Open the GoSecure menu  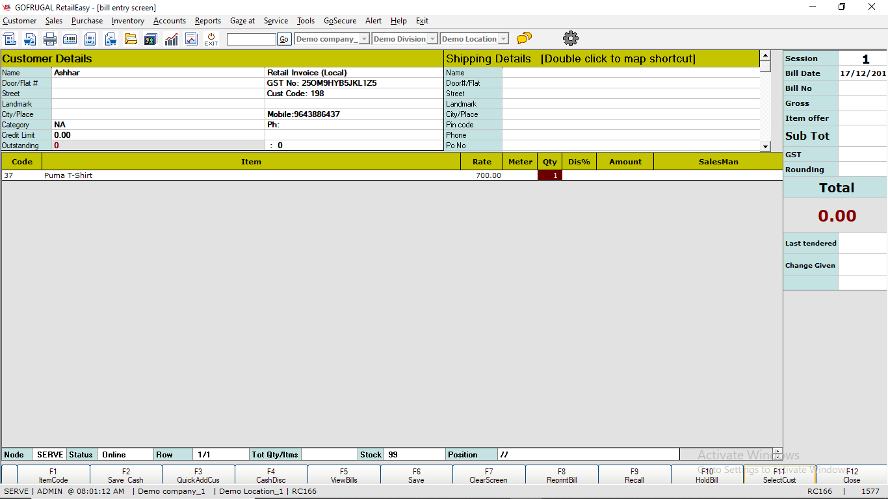tap(340, 21)
